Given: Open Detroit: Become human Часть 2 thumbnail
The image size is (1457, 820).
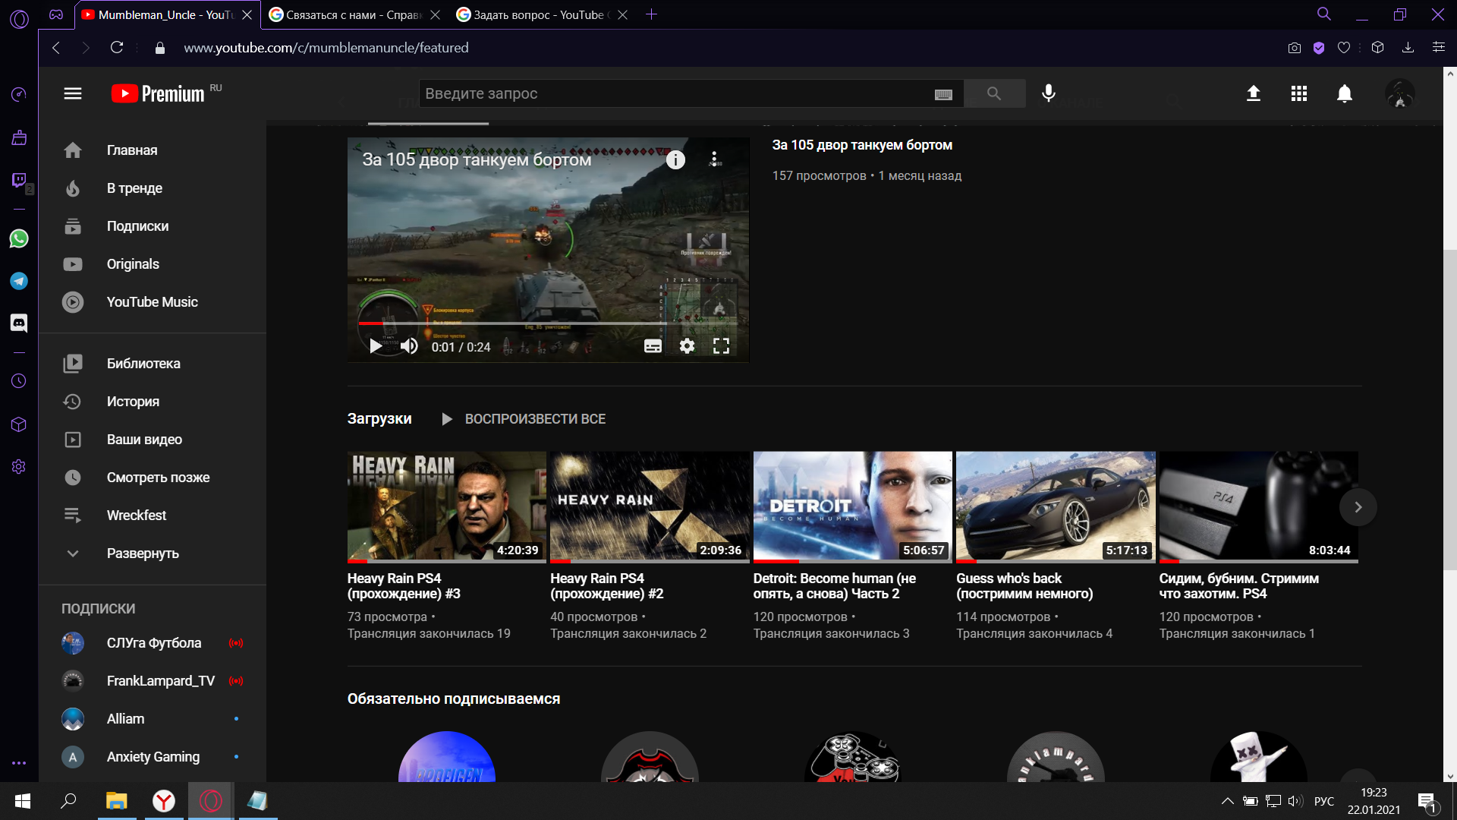Looking at the screenshot, I should pos(853,507).
